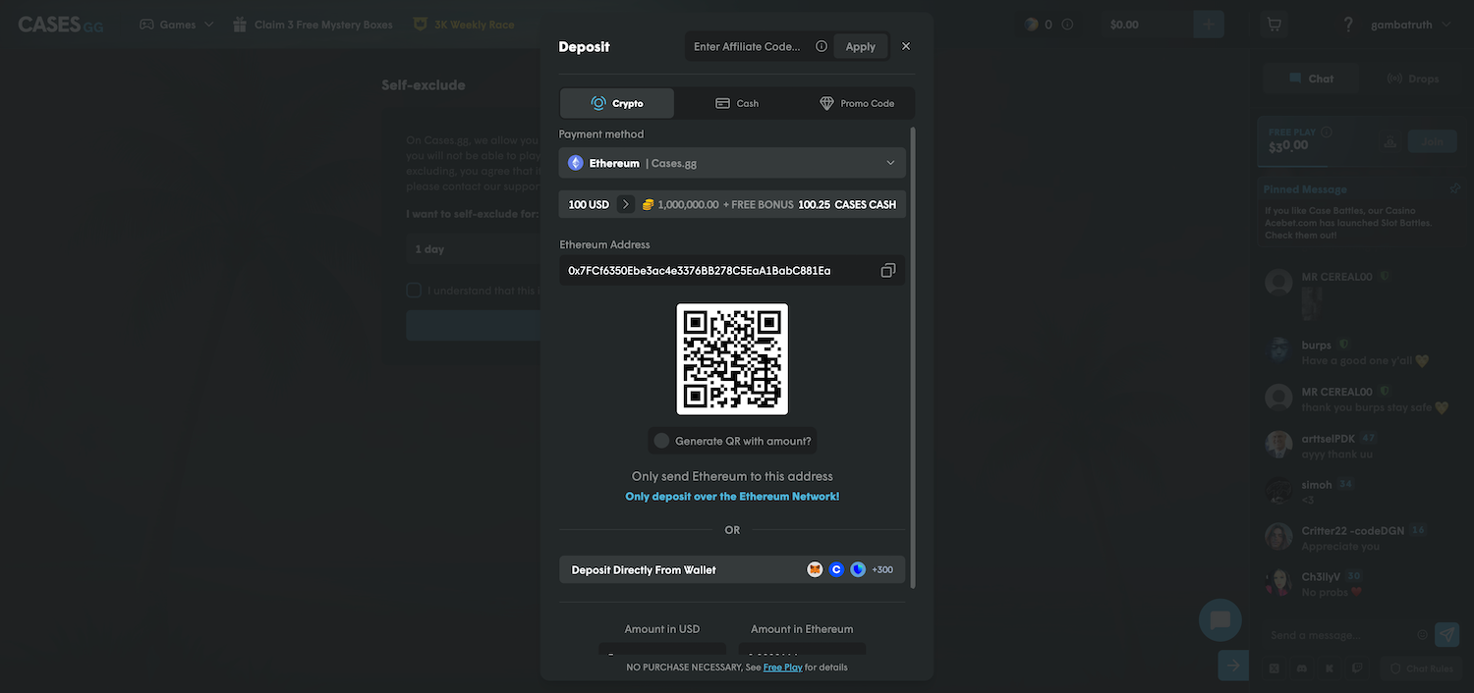Click simoh username in chat
Viewport: 1474px width, 693px height.
click(x=1317, y=484)
